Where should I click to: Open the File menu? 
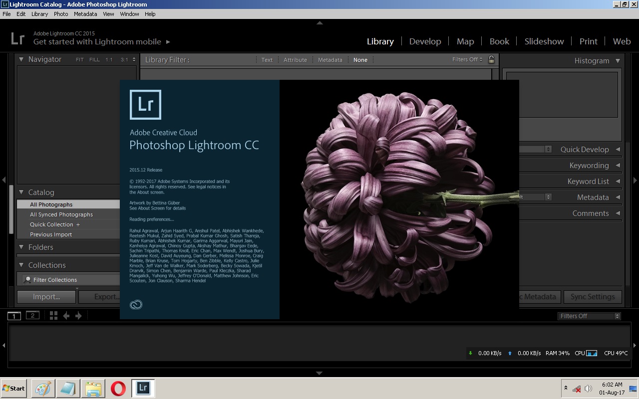tap(6, 14)
